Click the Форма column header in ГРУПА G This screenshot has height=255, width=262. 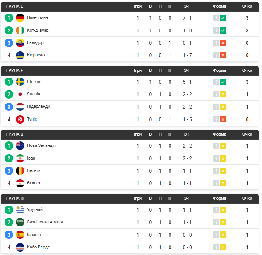click(219, 134)
